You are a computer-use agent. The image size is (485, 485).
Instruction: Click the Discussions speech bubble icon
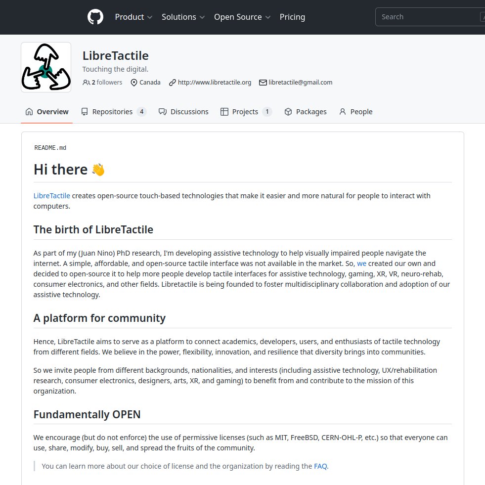163,112
